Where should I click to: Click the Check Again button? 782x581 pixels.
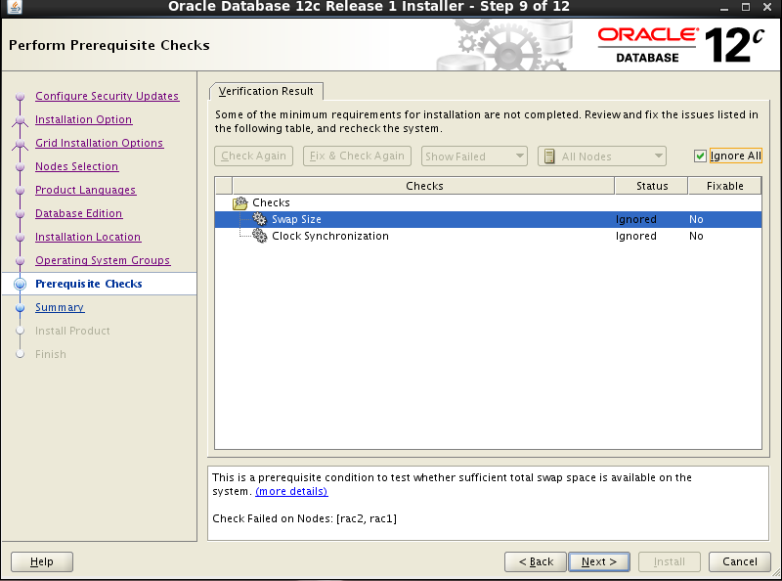tap(253, 156)
